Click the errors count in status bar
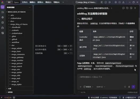This screenshot has width=140, height=99. [x=6, y=97]
